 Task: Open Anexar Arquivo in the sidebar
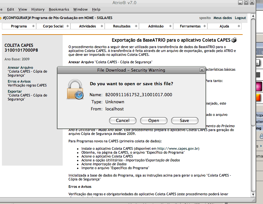[x=20, y=67]
